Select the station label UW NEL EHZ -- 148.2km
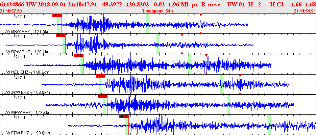 coord(26,72)
